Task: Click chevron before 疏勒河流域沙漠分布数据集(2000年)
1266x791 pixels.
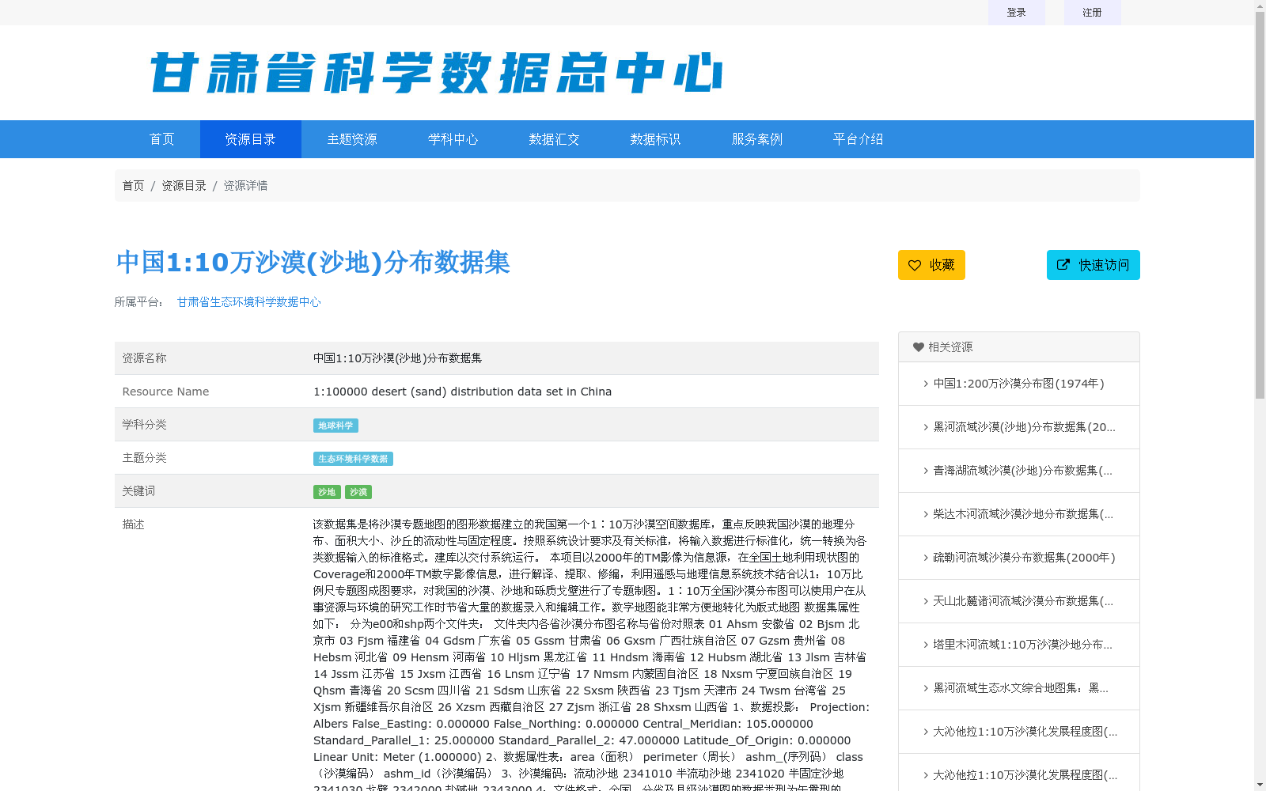Action: click(x=926, y=558)
